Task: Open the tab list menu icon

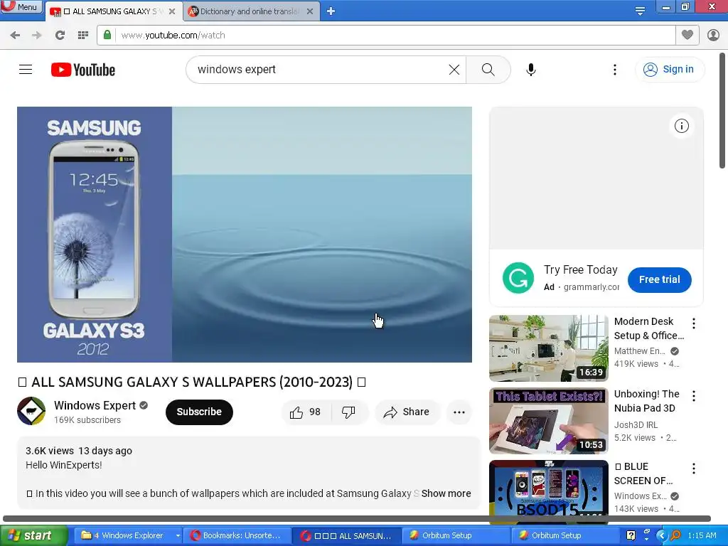Action: coord(640,11)
